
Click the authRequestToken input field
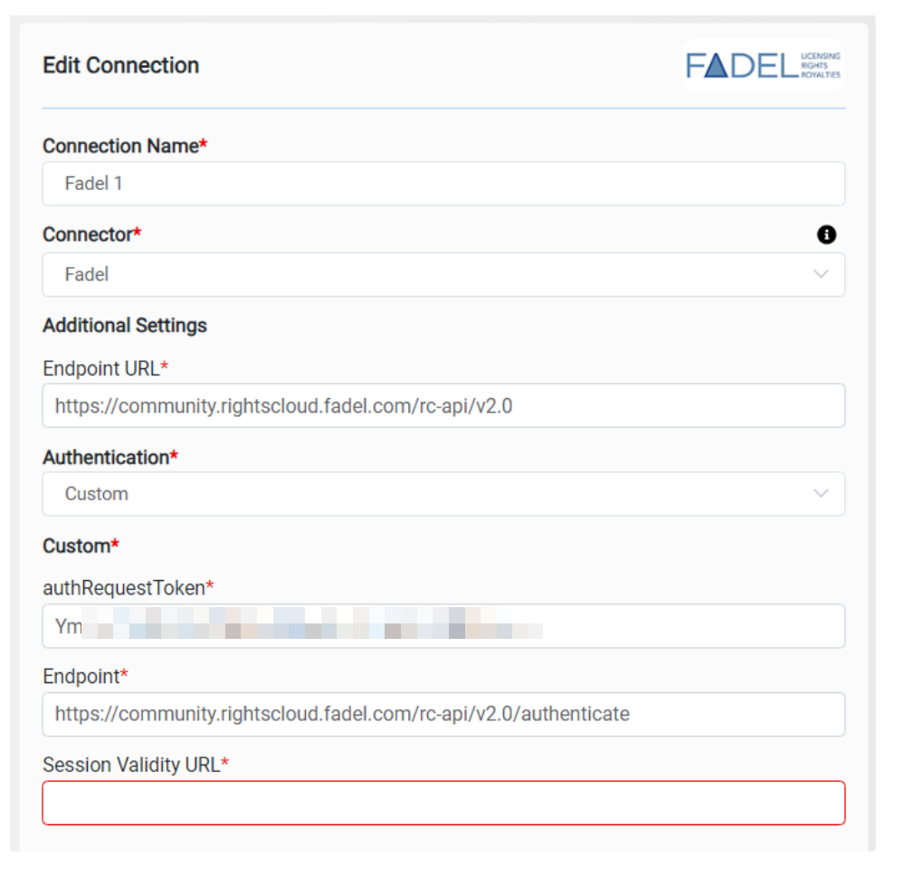443,626
